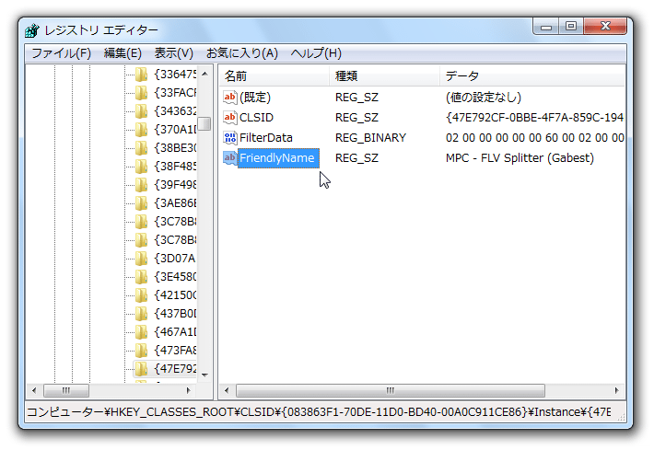654x450 pixels.
Task: Click the (既定) string value icon
Action: tap(229, 97)
